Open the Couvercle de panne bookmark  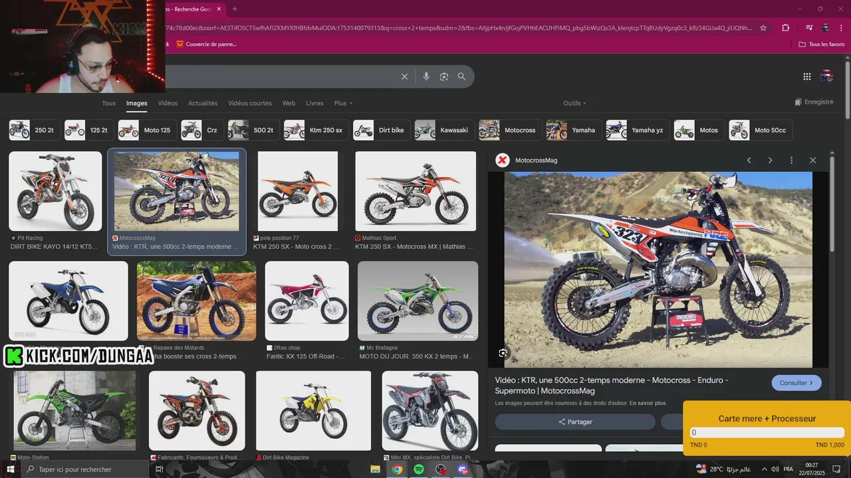(206, 44)
